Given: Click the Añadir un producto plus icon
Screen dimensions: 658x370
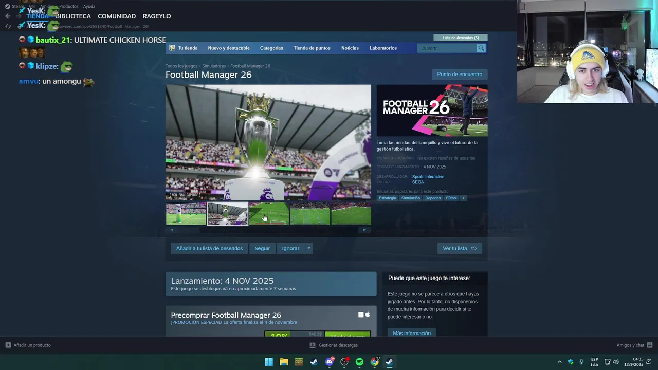Looking at the screenshot, I should [8, 345].
